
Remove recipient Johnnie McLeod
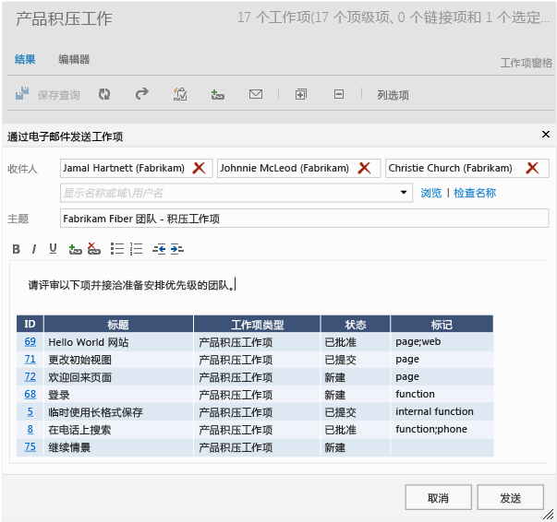point(365,168)
